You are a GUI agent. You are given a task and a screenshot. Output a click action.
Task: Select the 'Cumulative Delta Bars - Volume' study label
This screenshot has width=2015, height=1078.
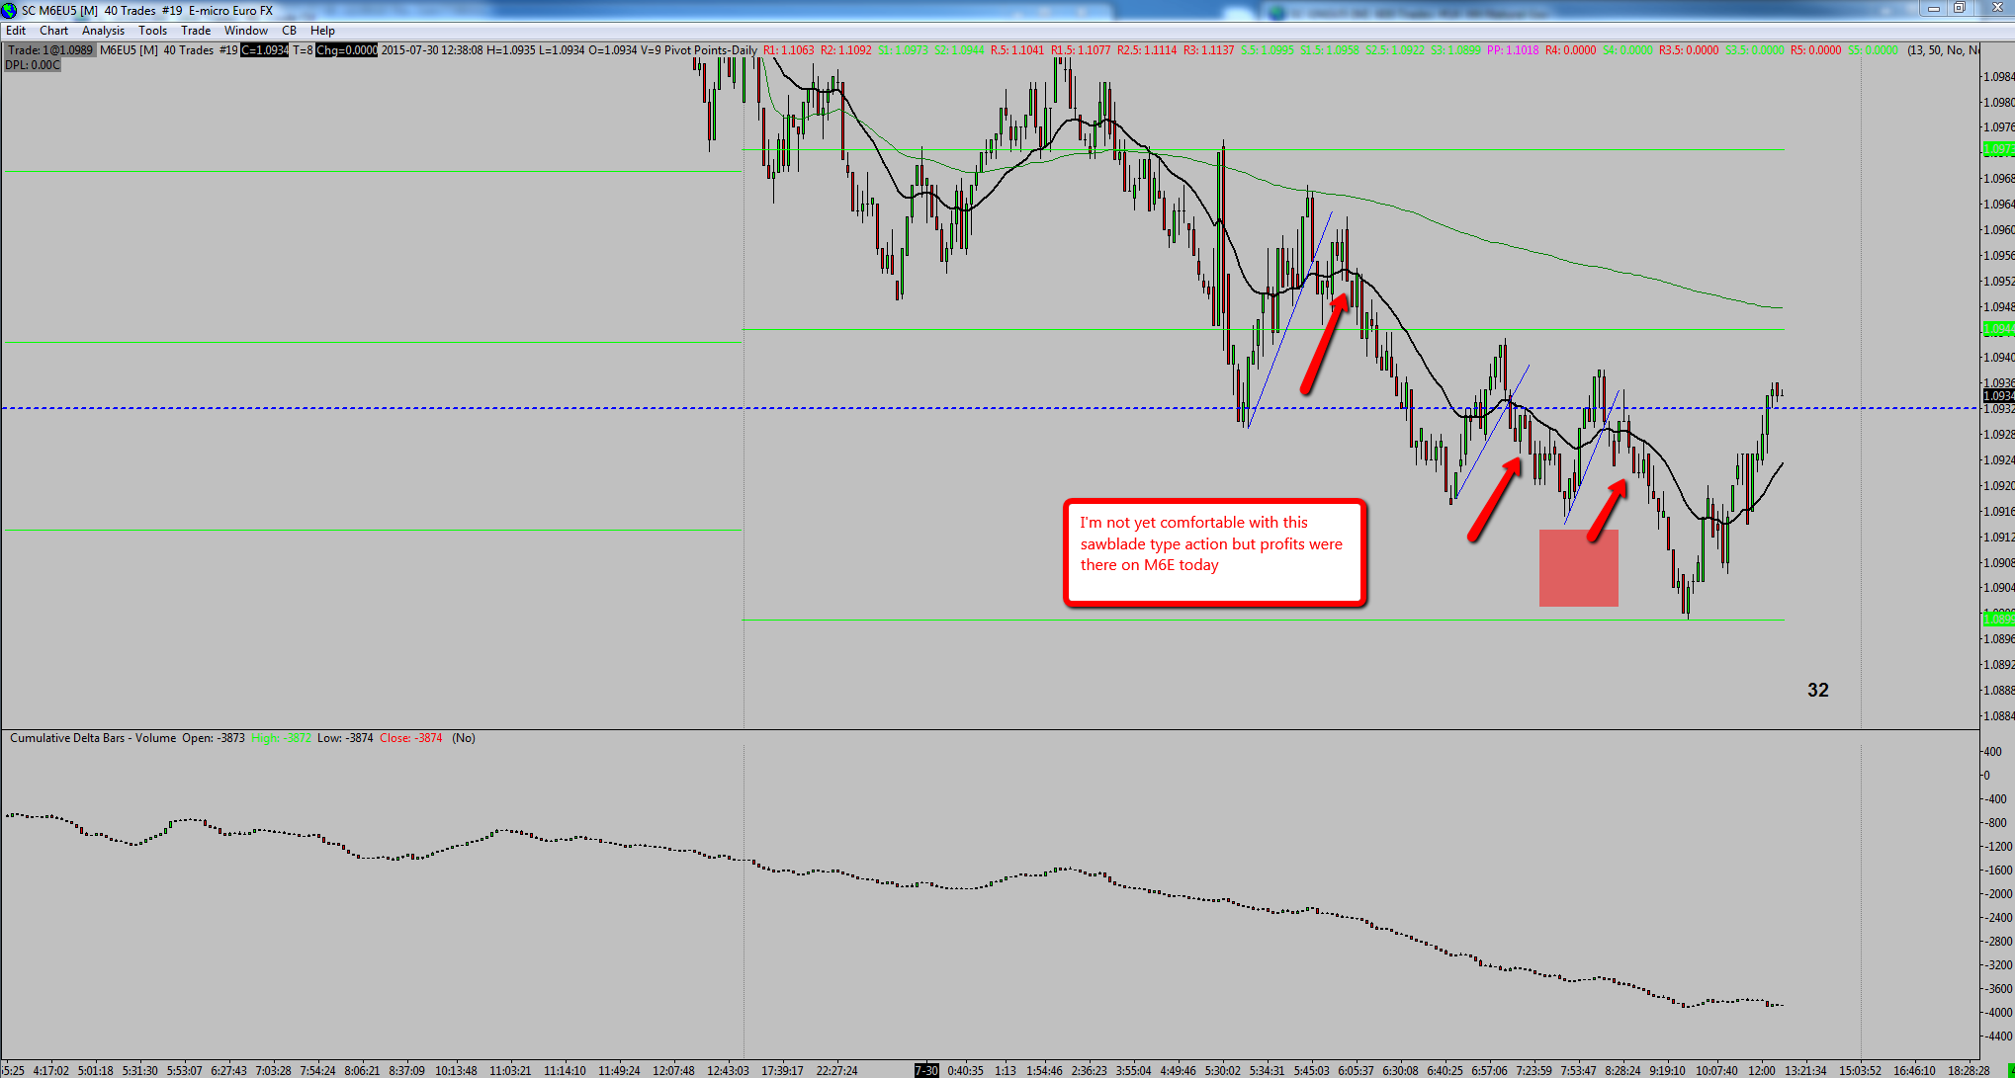pos(93,738)
